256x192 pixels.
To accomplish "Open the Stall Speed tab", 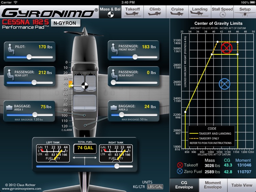I will (x=222, y=12).
